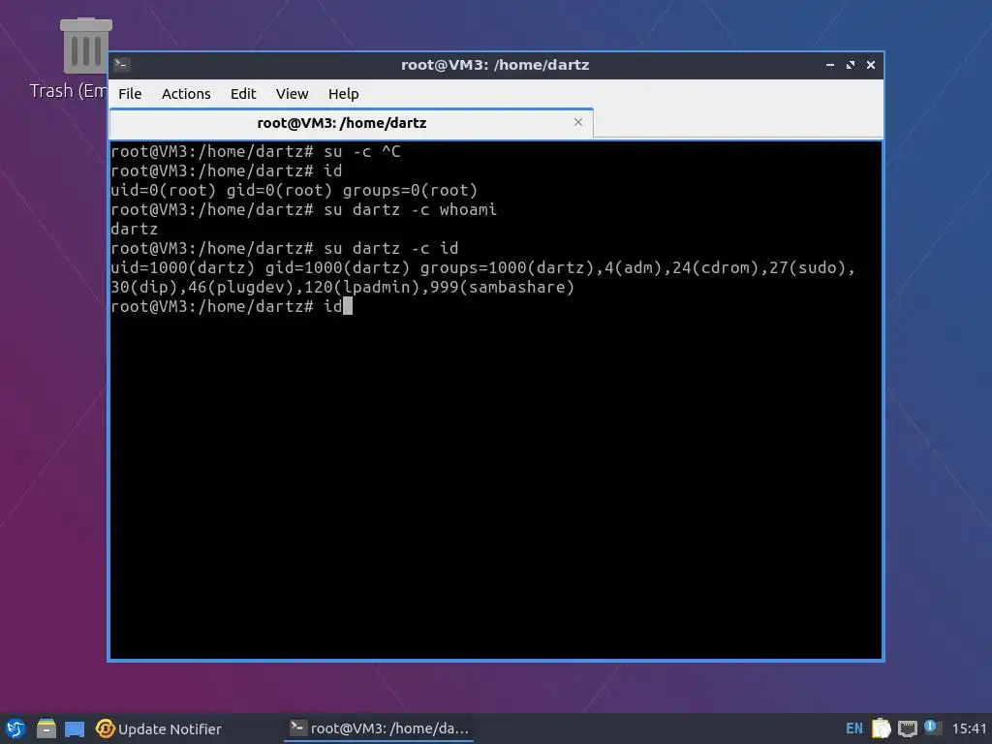Viewport: 992px width, 744px height.
Task: Launch the file manager from the taskbar
Action: click(x=46, y=728)
